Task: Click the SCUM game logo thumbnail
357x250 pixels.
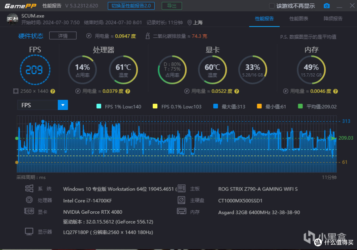Action: pos(12,19)
